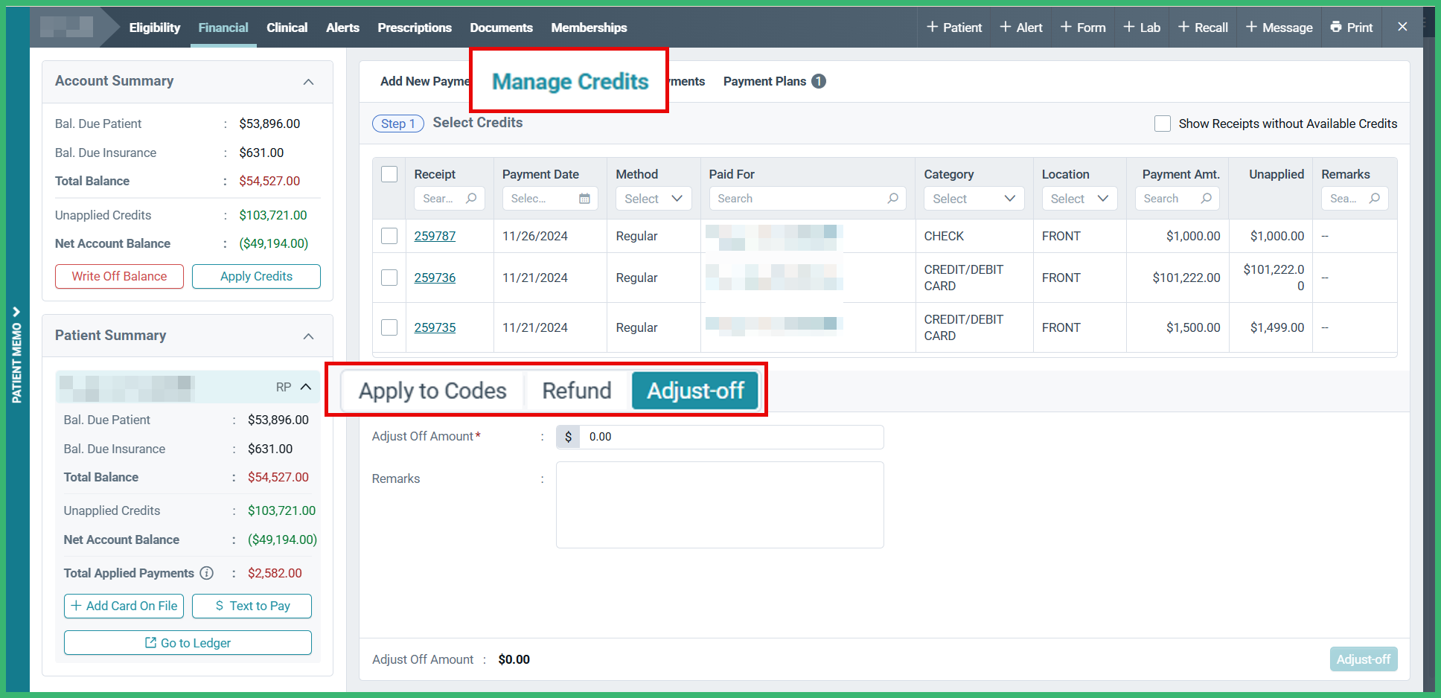
Task: Select the checkbox for receipt 259787
Action: pyautogui.click(x=389, y=235)
